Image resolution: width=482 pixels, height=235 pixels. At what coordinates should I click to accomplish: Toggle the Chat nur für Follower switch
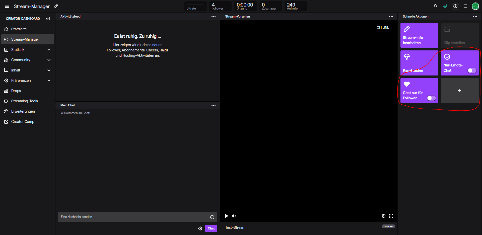[431, 98]
